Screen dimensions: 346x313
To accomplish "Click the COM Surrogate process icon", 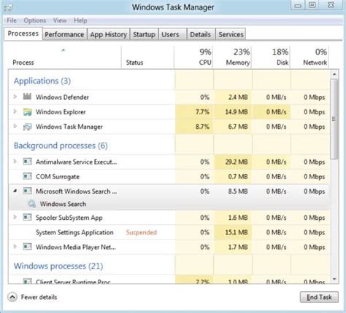I will click(x=27, y=176).
